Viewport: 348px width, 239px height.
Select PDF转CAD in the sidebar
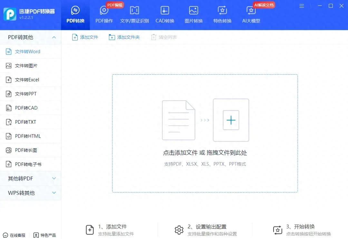(x=26, y=108)
